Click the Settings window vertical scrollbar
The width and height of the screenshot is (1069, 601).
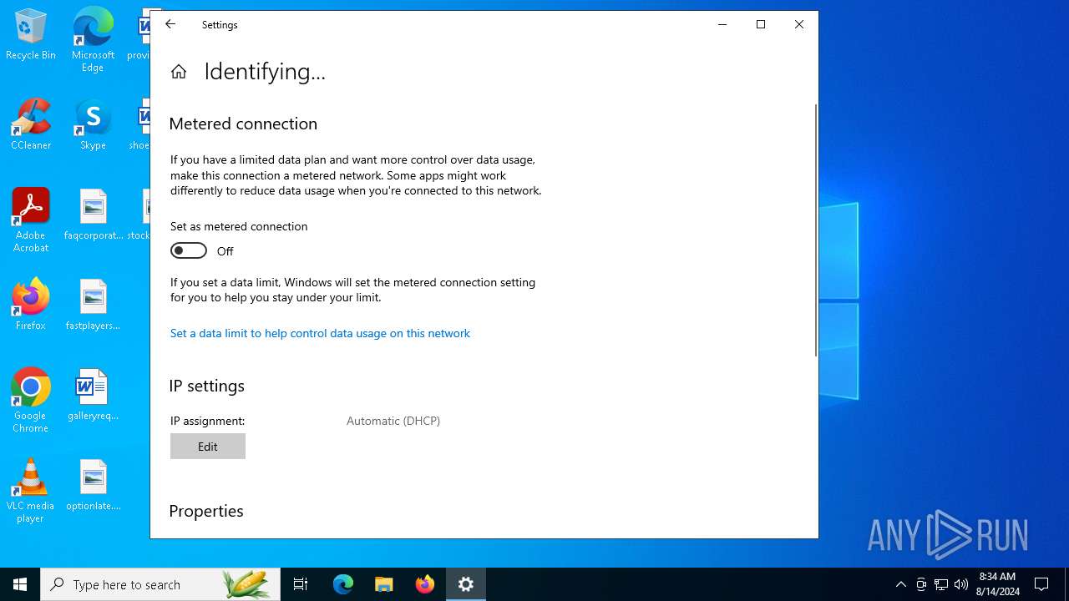coord(816,230)
